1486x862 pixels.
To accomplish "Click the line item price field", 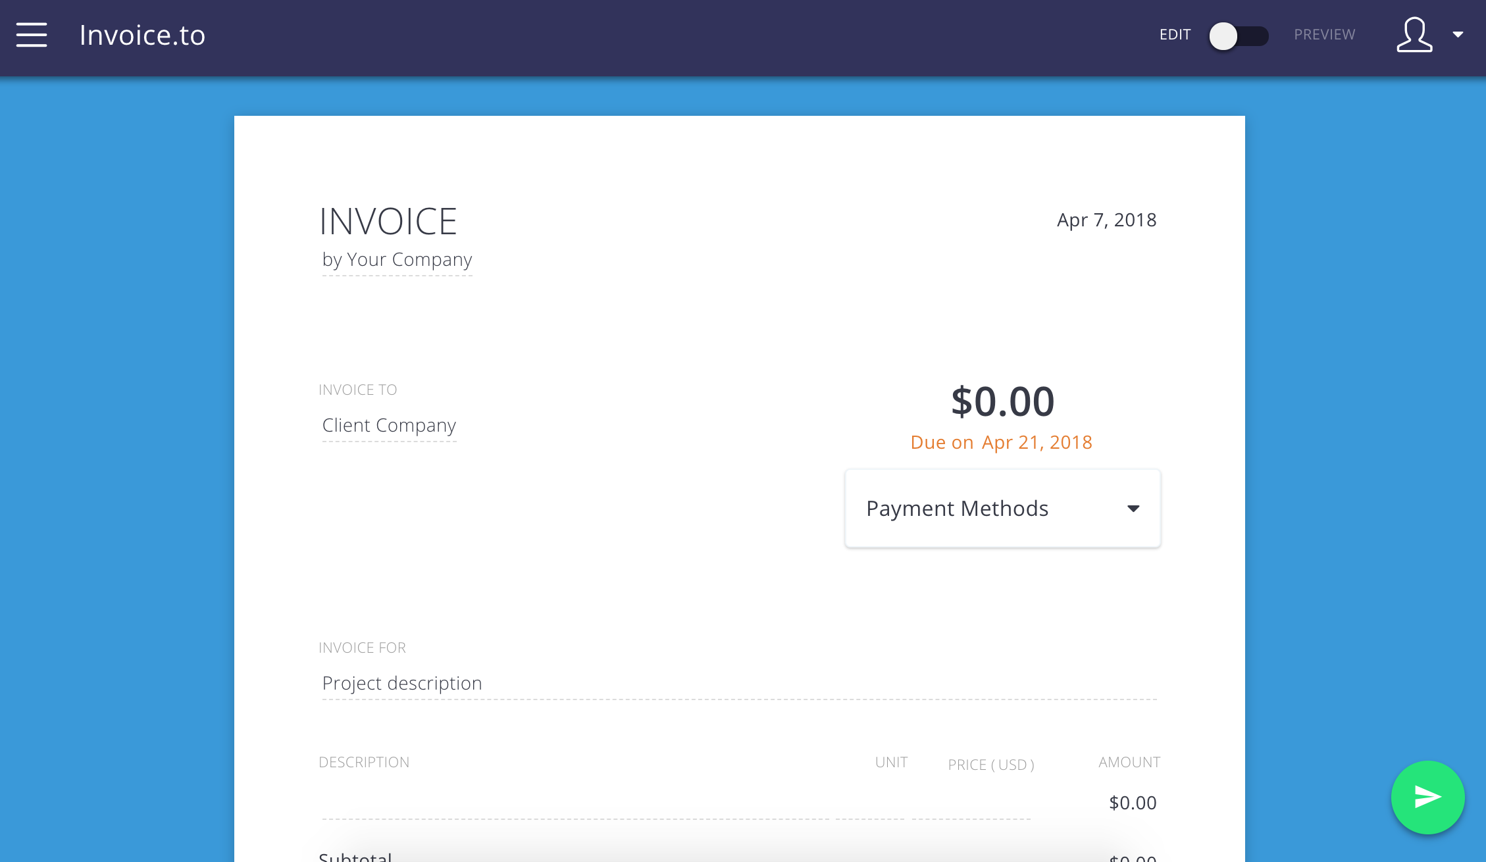I will [971, 804].
